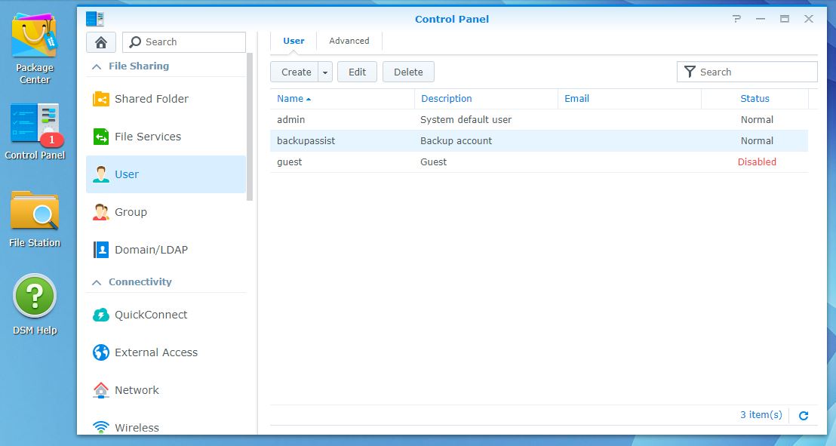Click the 'System default user' description
Image resolution: width=836 pixels, height=446 pixels.
point(466,120)
